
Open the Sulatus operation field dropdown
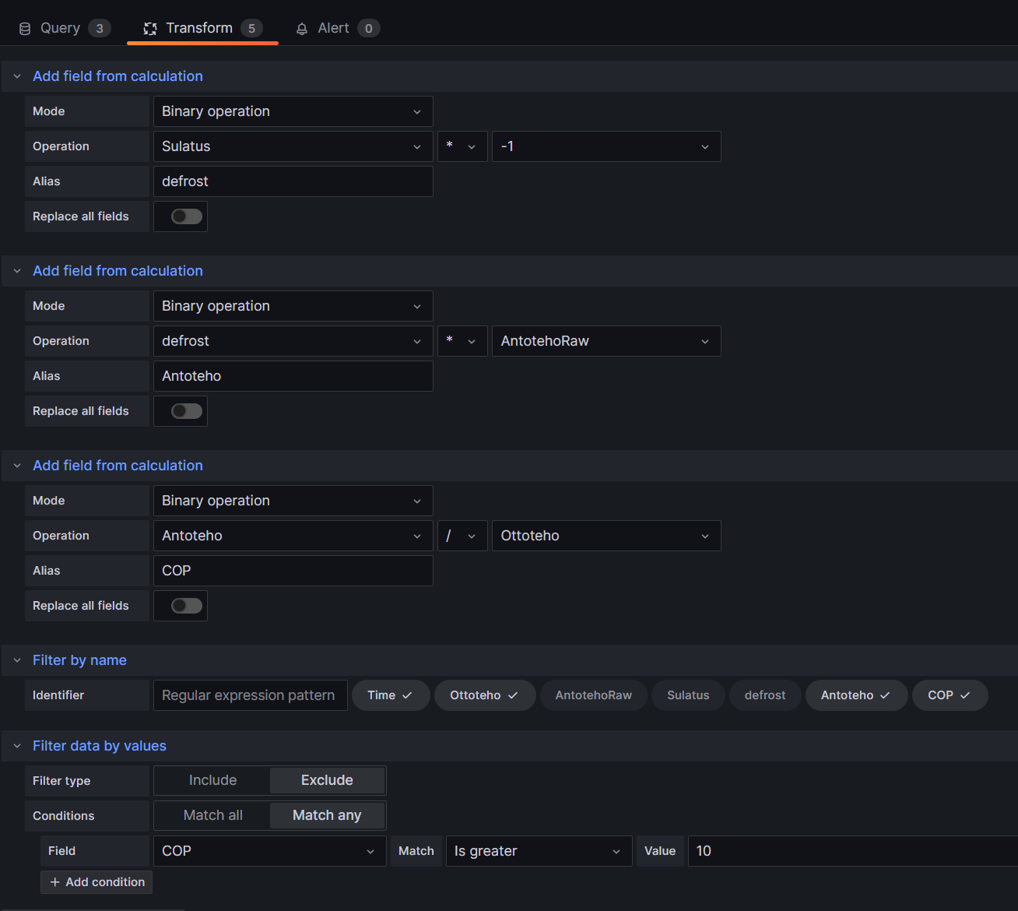(x=293, y=146)
